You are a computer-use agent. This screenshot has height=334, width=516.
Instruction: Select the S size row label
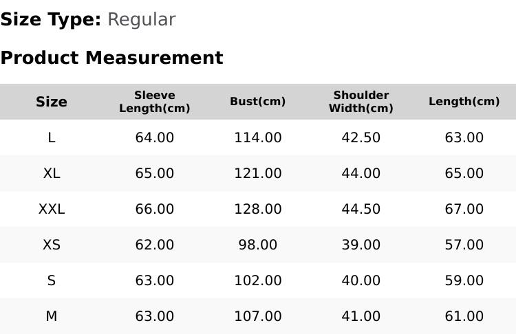[52, 281]
